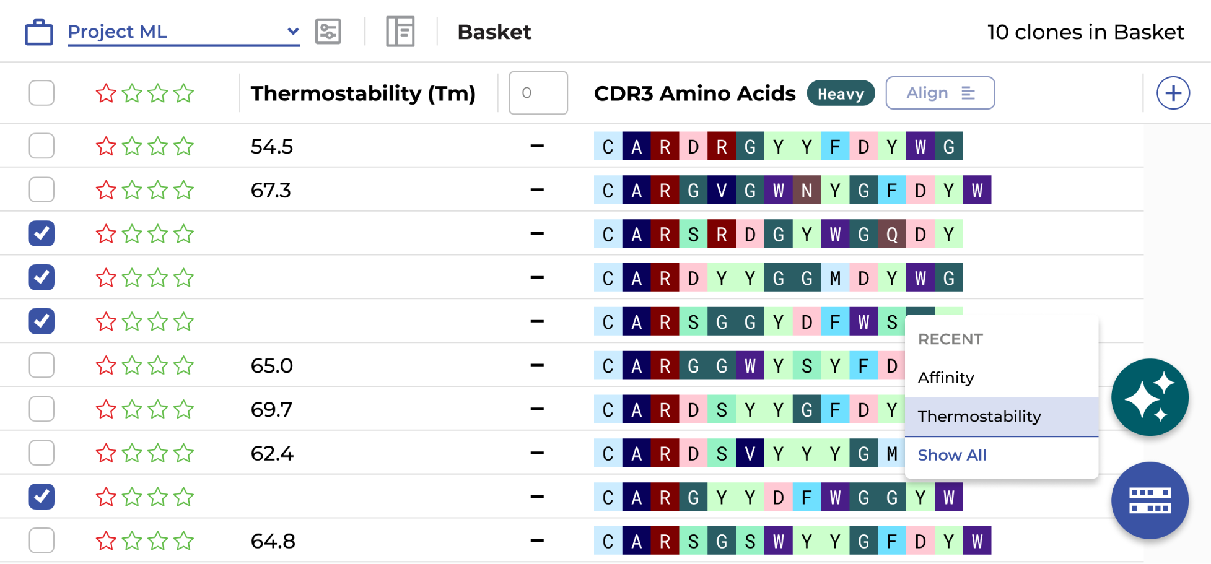1211x564 pixels.
Task: Click the dark red R residue after D in 54.5 row
Action: pyautogui.click(x=722, y=146)
